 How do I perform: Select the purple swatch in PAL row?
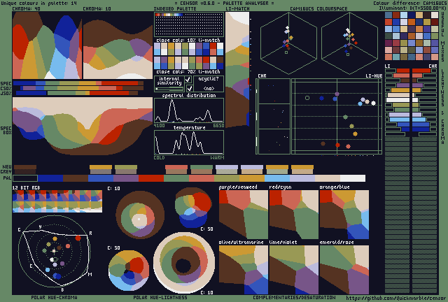(126, 178)
